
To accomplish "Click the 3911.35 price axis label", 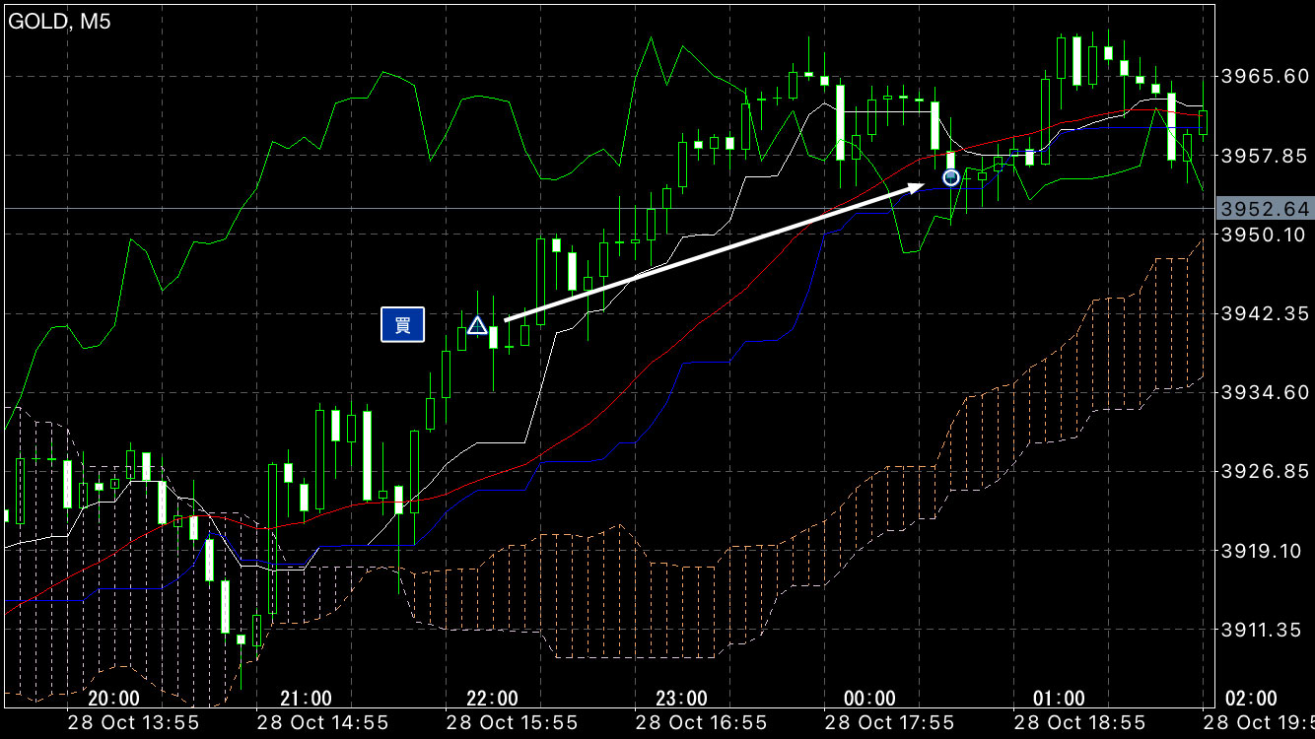I will point(1264,629).
